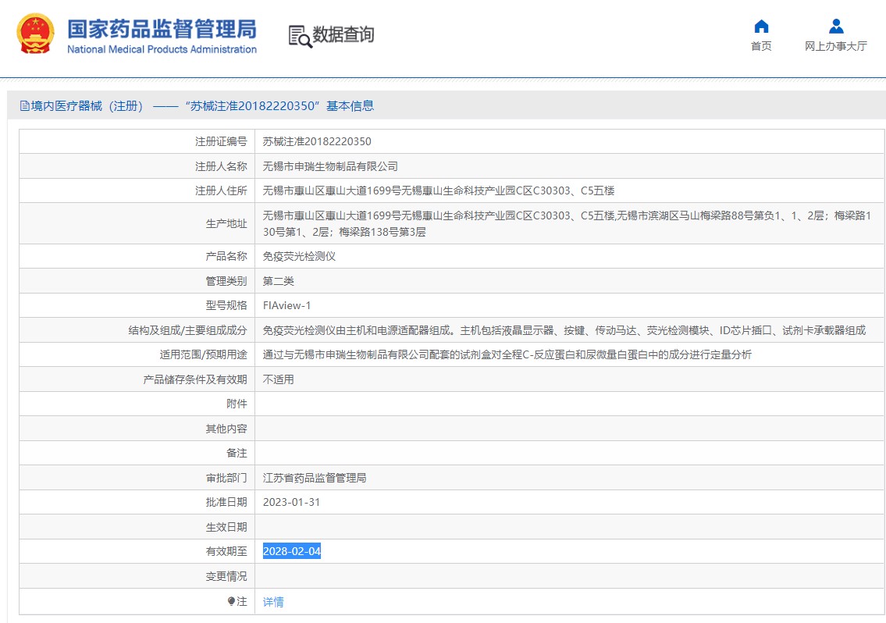Image resolution: width=886 pixels, height=623 pixels.
Task: Click the 备注 label
Action: pyautogui.click(x=237, y=453)
